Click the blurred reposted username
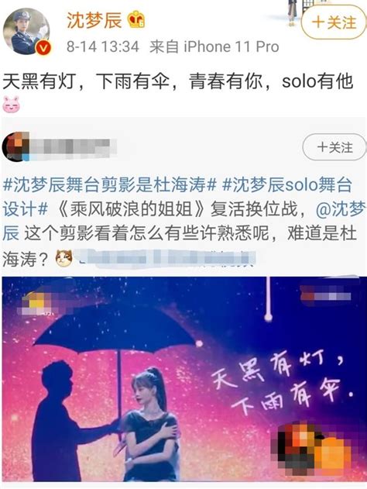367x489 pixels. tap(74, 146)
